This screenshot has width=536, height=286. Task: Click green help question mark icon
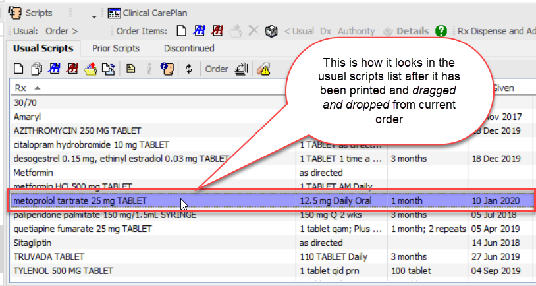[x=441, y=31]
